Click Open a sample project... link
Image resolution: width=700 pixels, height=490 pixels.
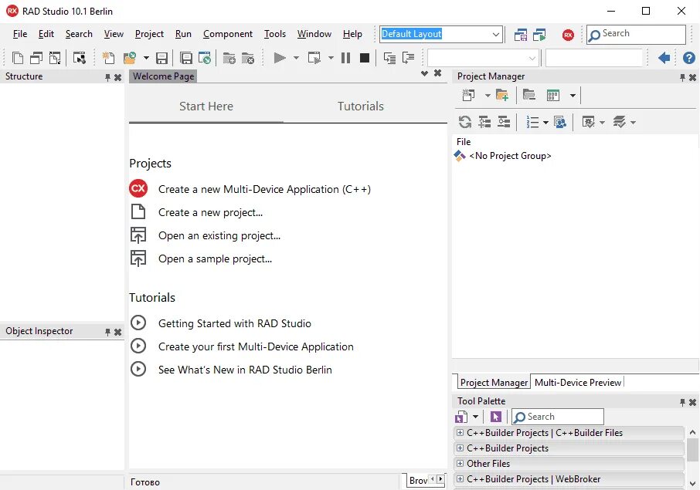click(x=216, y=259)
